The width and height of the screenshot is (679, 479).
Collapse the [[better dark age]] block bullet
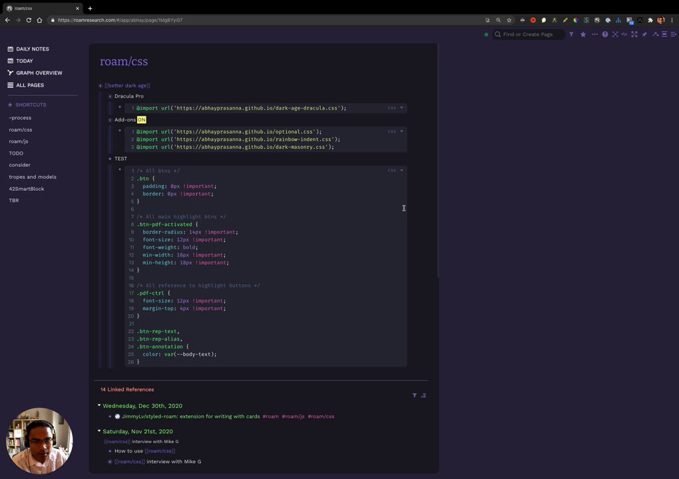101,86
